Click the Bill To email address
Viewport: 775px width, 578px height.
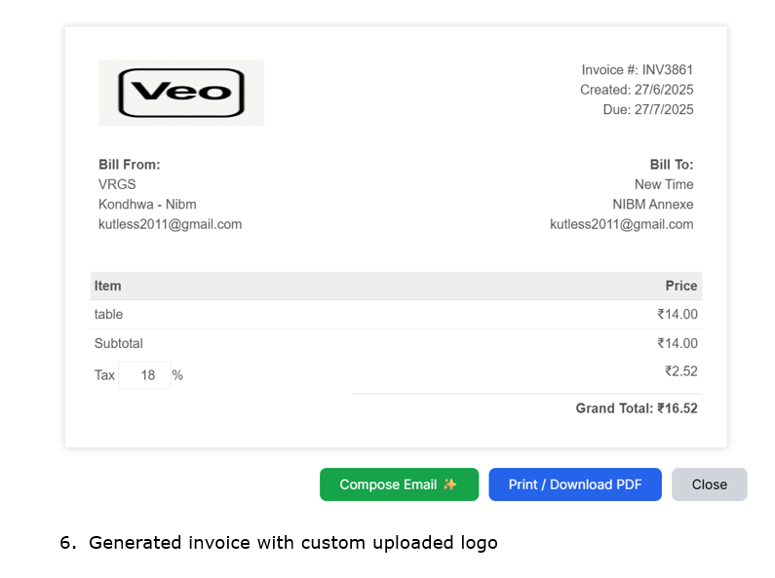[x=622, y=224]
